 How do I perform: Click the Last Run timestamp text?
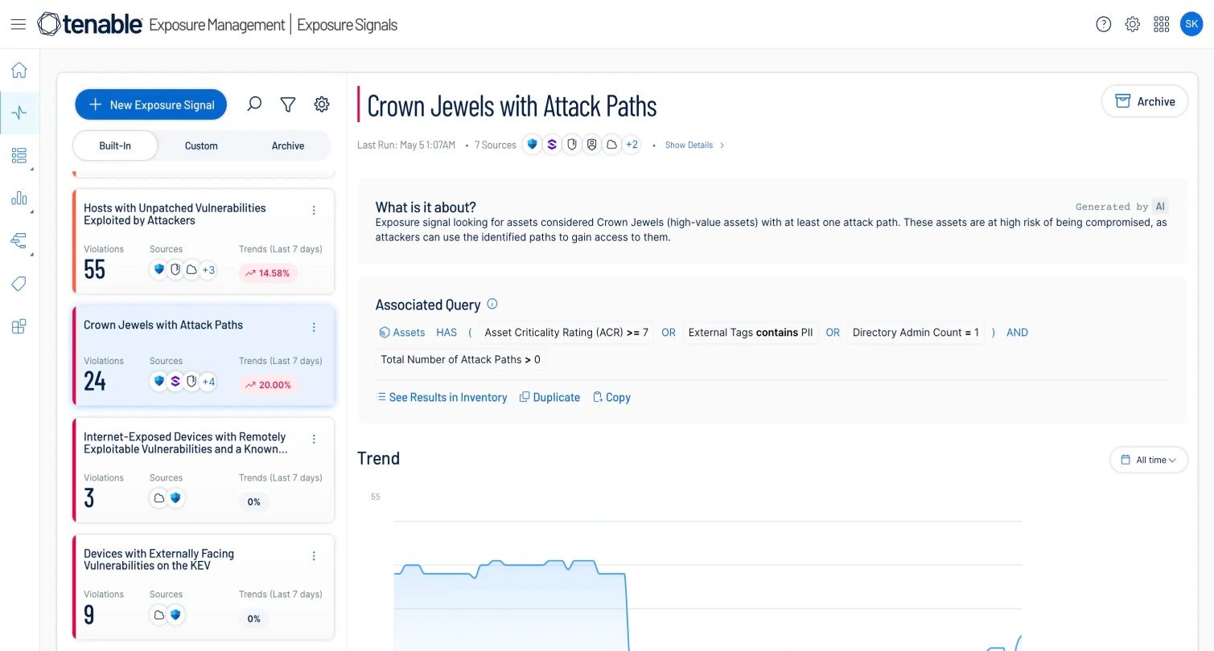[x=406, y=145]
